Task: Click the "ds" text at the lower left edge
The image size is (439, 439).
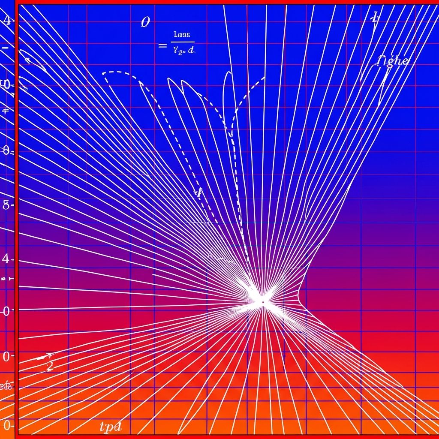Action: point(6,386)
